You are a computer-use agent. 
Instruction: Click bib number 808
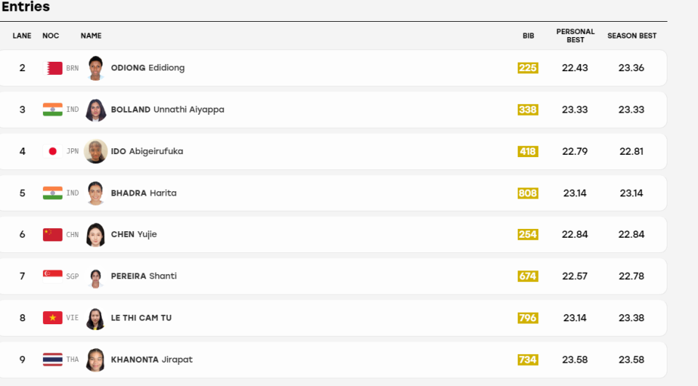coord(528,193)
